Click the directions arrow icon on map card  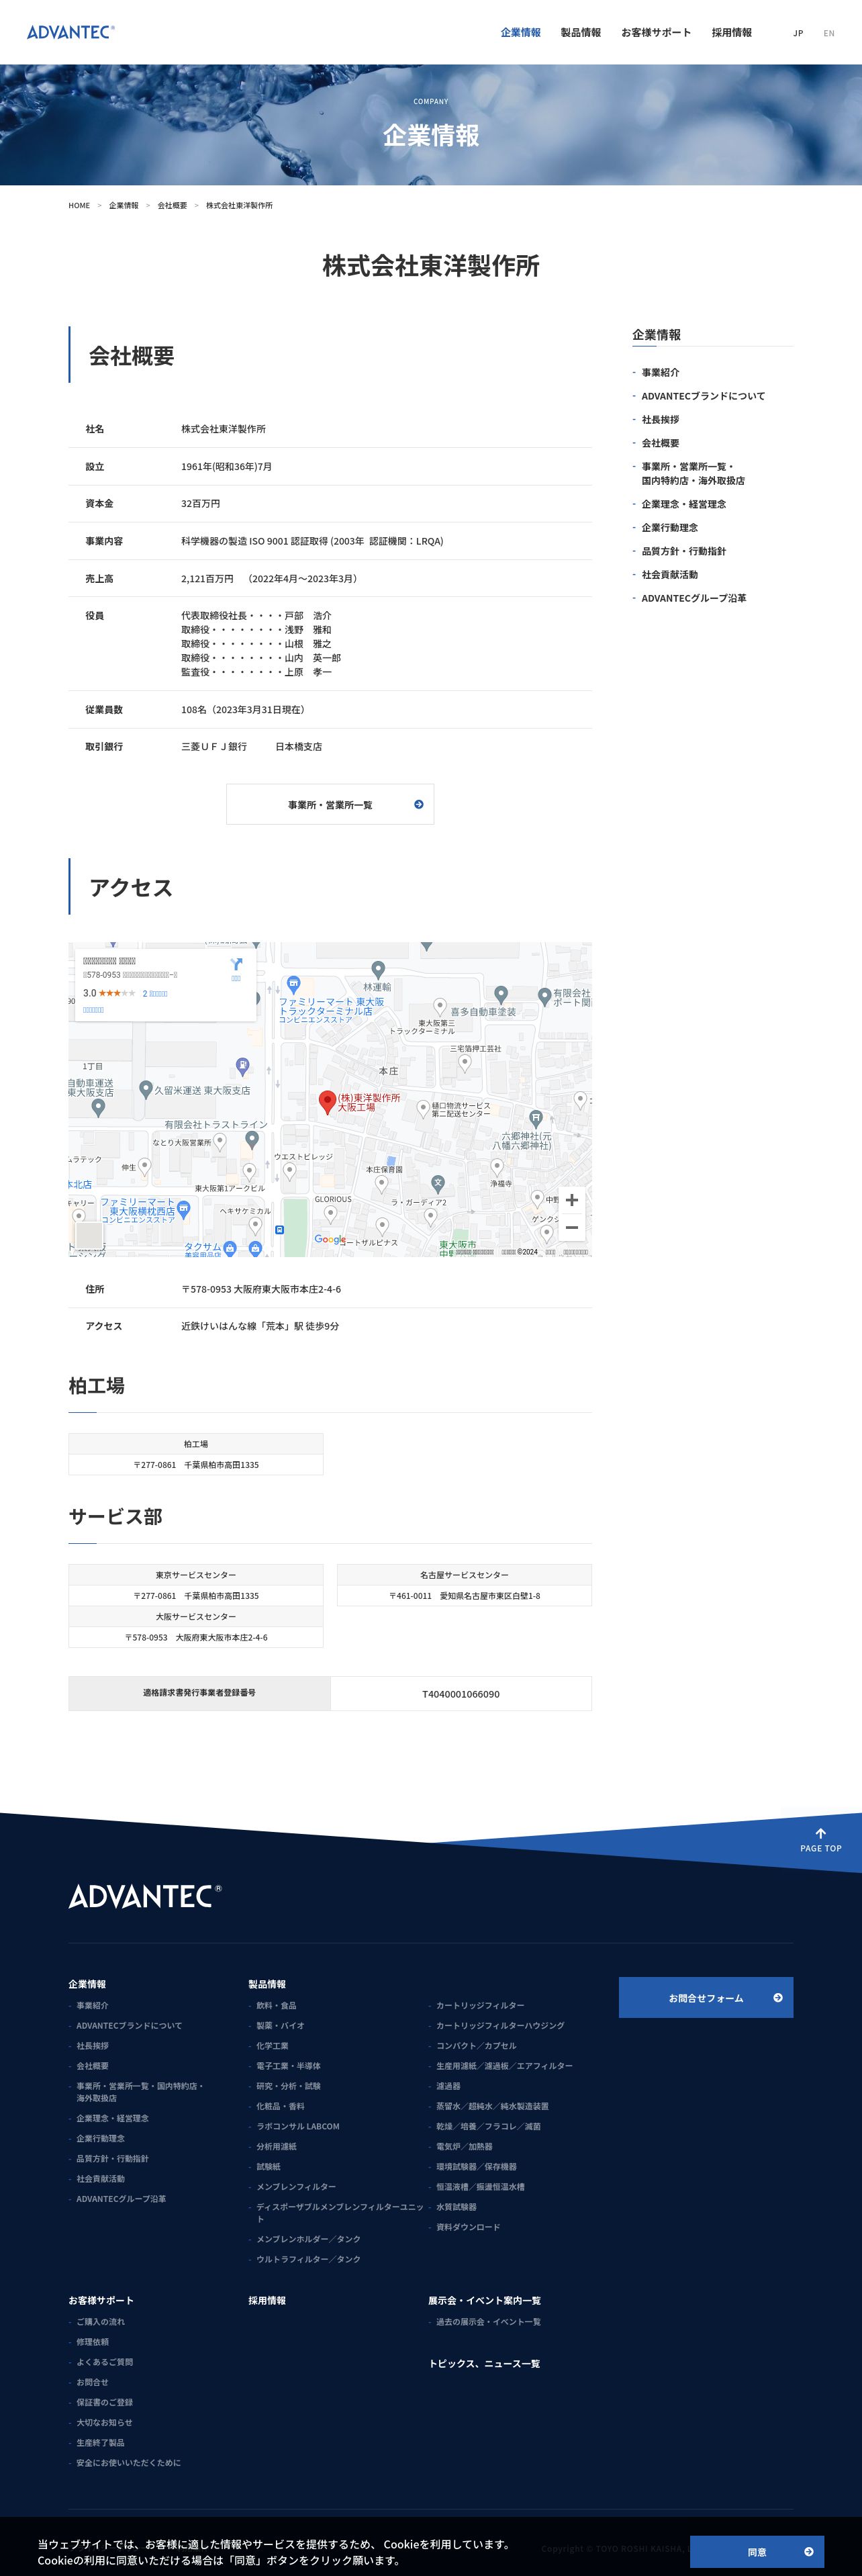pyautogui.click(x=236, y=964)
